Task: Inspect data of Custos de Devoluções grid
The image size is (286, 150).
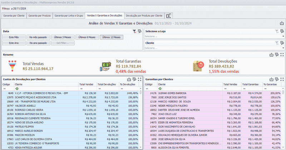Action: [x=134, y=79]
